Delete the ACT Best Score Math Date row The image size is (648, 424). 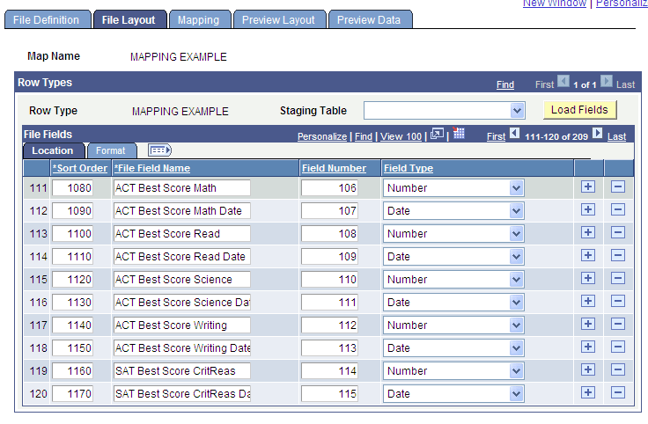(618, 209)
